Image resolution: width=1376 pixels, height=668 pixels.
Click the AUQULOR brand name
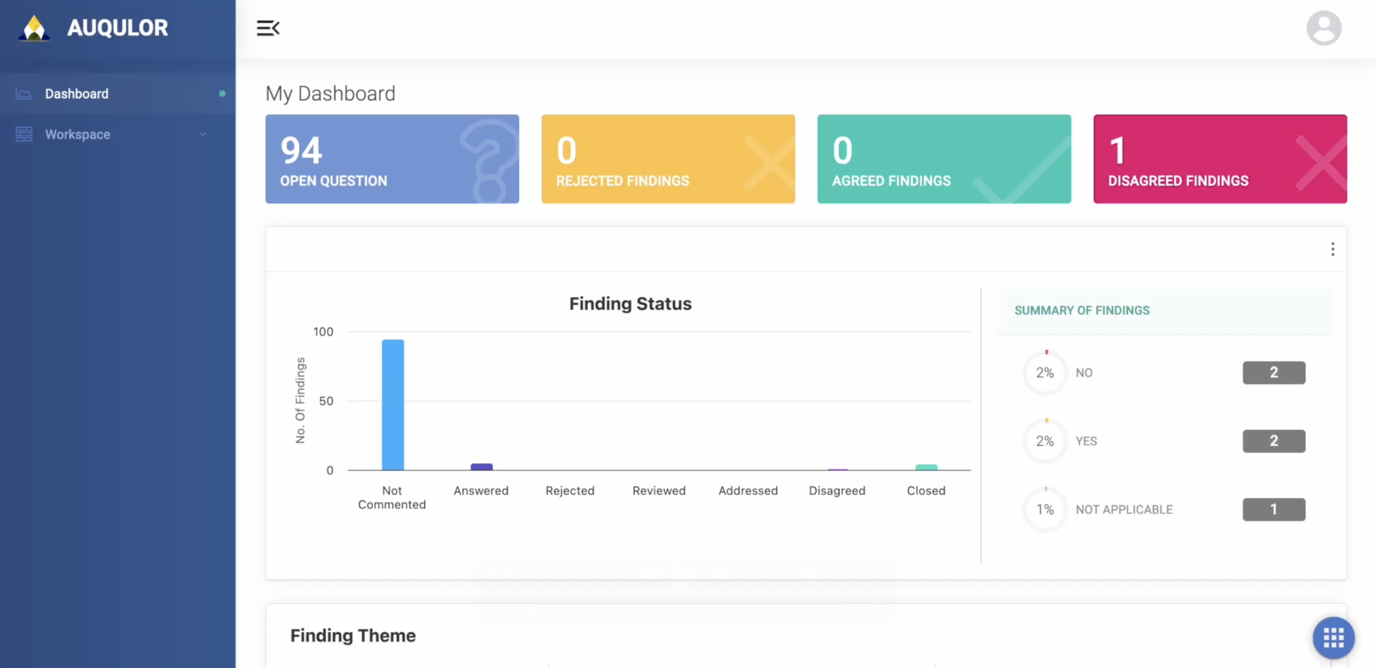pyautogui.click(x=117, y=28)
